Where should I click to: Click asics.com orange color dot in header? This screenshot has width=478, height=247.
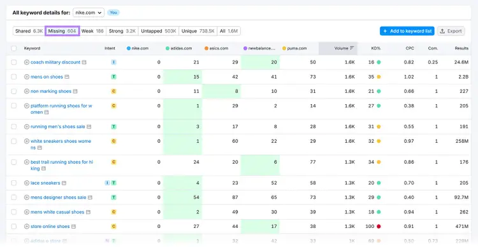point(206,48)
